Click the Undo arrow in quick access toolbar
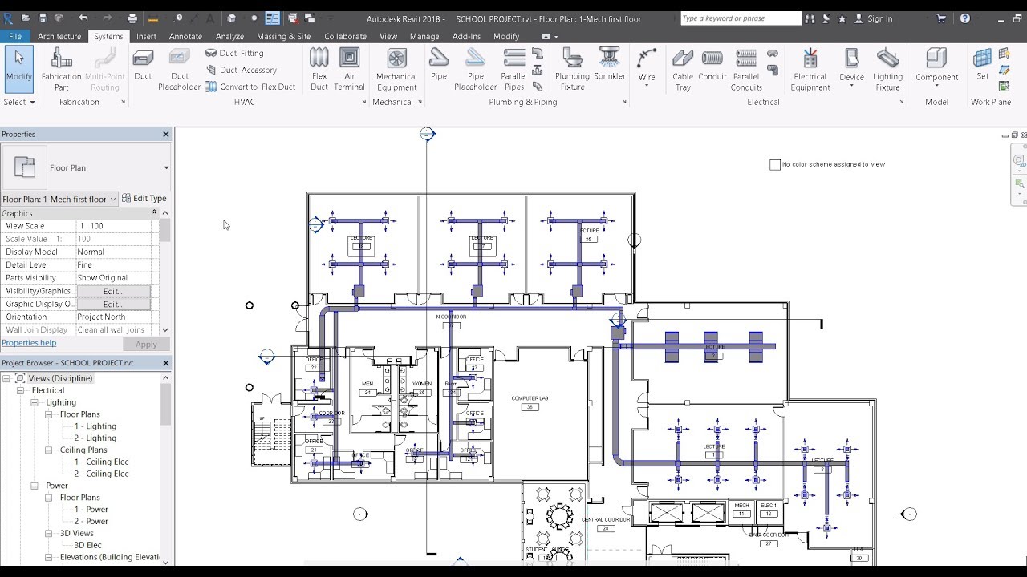 (x=83, y=18)
